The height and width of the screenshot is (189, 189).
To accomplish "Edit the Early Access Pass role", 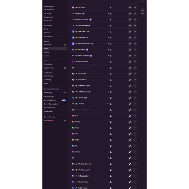I will click(130, 43).
